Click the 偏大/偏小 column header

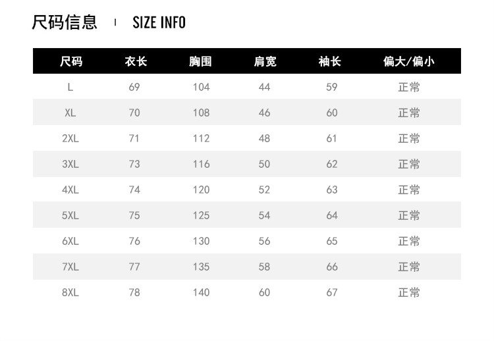(408, 62)
